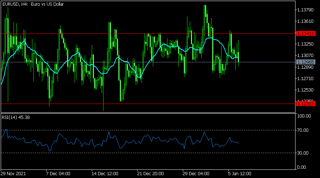The width and height of the screenshot is (320, 178).
Task: Click the 1.13790 price scale value
Action: [305, 10]
